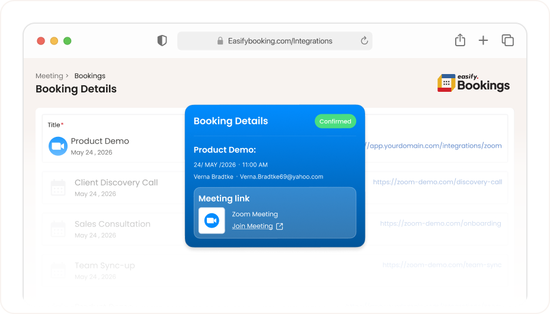The width and height of the screenshot is (550, 314).
Task: Click the Product Demo: heading in popup
Action: 225,150
